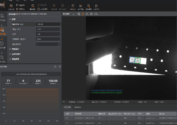Image resolution: width=177 pixels, height=125 pixels.
Task: Refresh the statistics panel with the circular arrow
Action: click(55, 67)
